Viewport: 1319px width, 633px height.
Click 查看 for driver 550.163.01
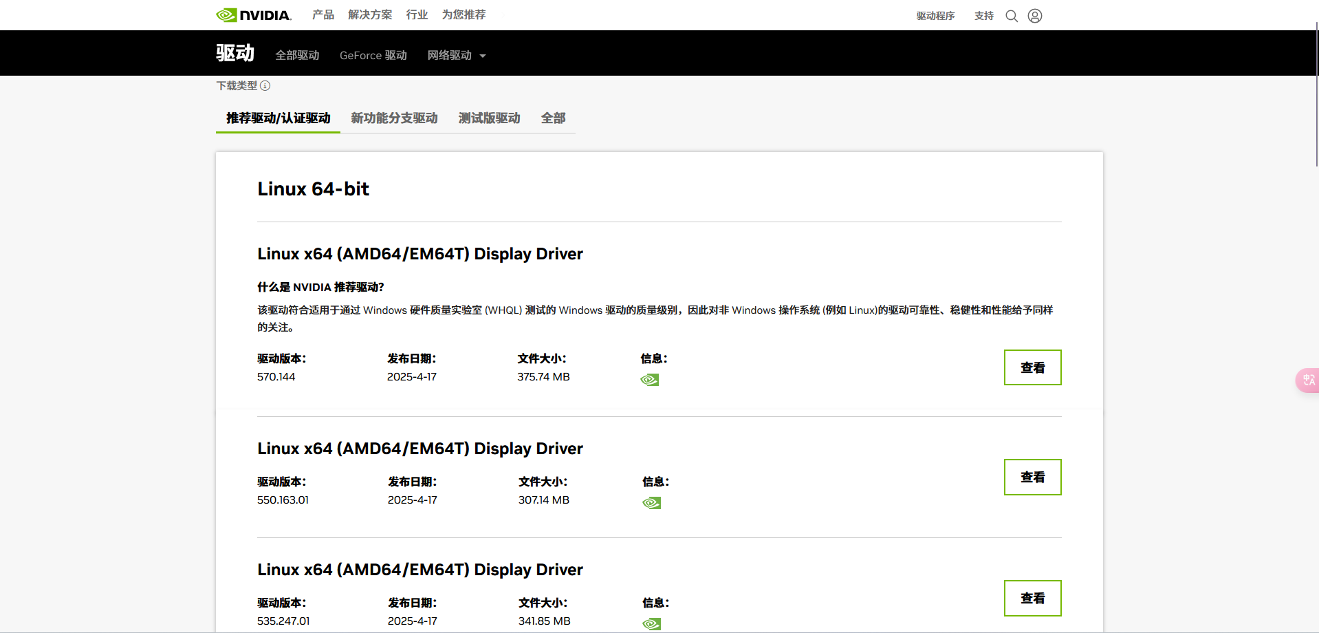point(1033,477)
